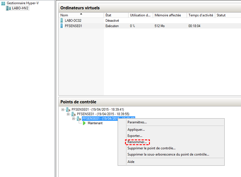
Task: Click checkpoint icon for PFSENSE01 18:39:55
Action: (x=73, y=114)
